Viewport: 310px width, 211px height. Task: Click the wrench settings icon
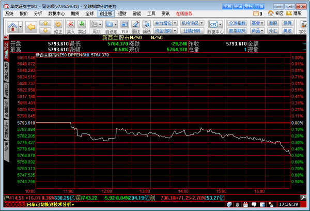coord(303,198)
